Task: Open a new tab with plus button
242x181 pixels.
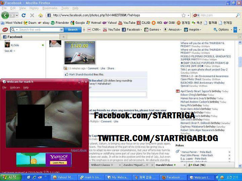Action: click(x=64, y=37)
